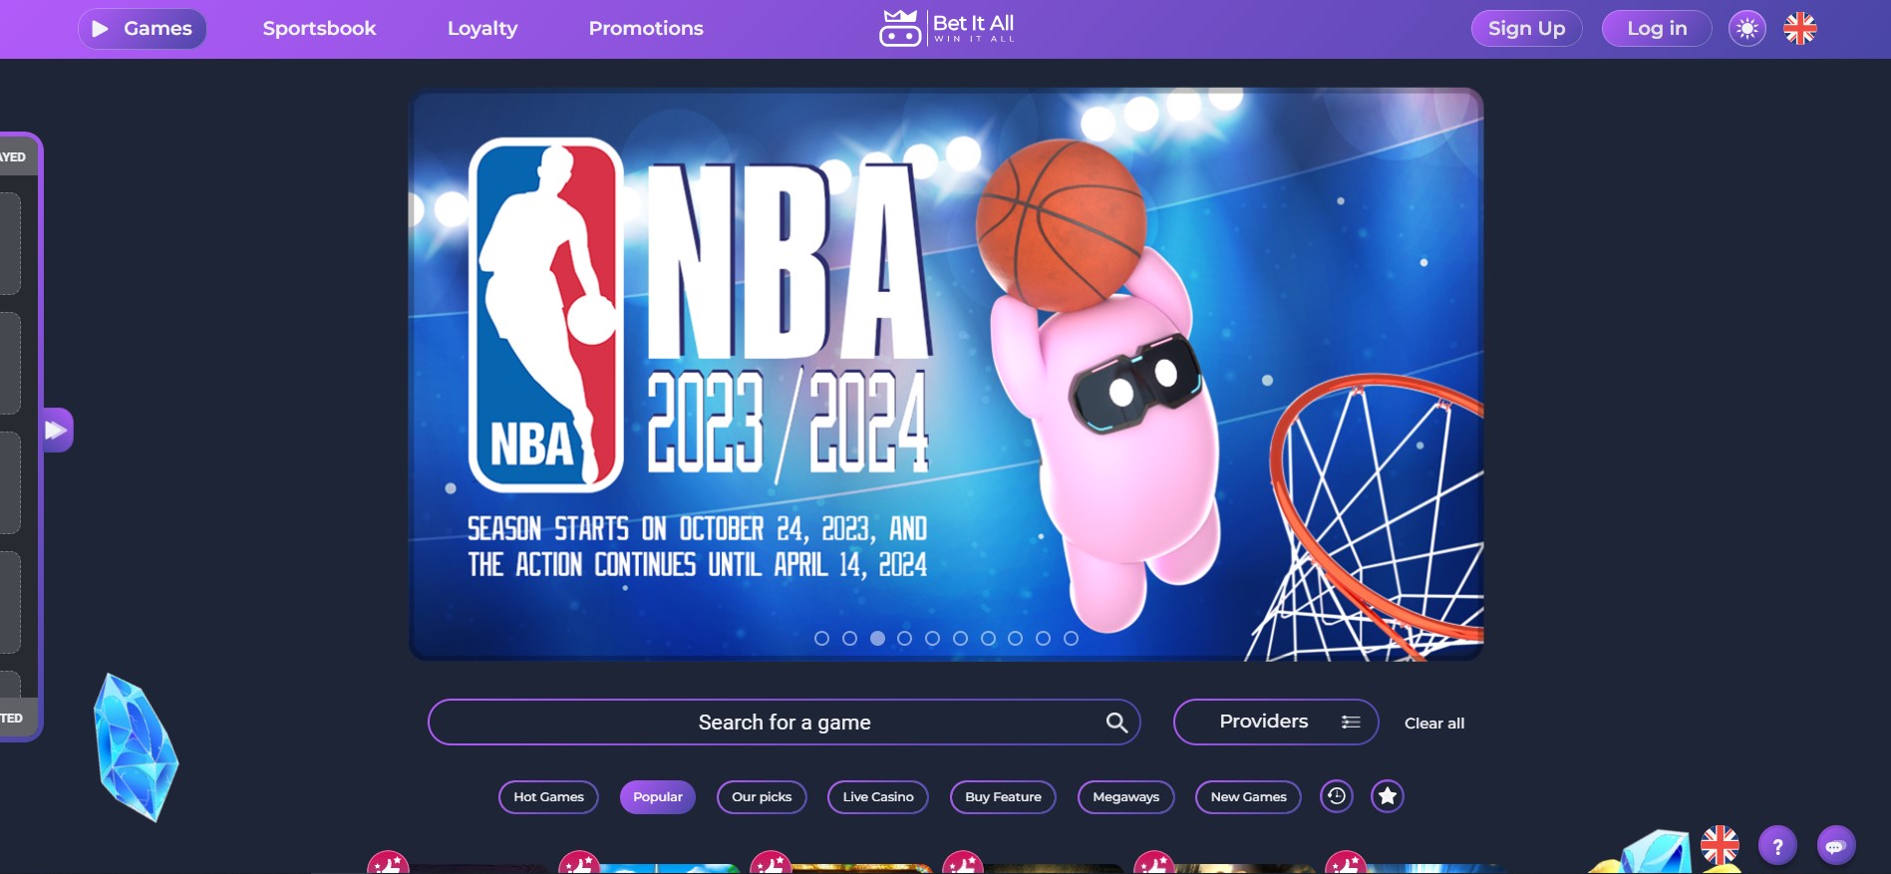1891x874 pixels.
Task: Show recently played with clock icon
Action: tap(1337, 796)
